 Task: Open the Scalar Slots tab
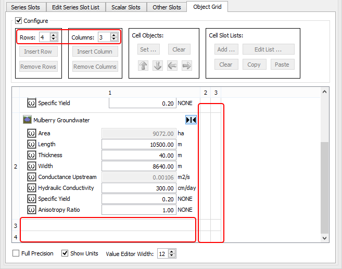pyautogui.click(x=126, y=7)
